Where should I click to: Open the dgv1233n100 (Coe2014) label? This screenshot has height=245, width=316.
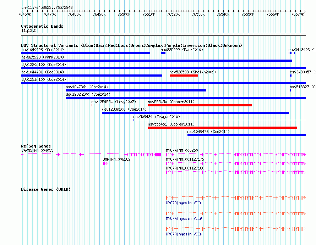pos(124,109)
